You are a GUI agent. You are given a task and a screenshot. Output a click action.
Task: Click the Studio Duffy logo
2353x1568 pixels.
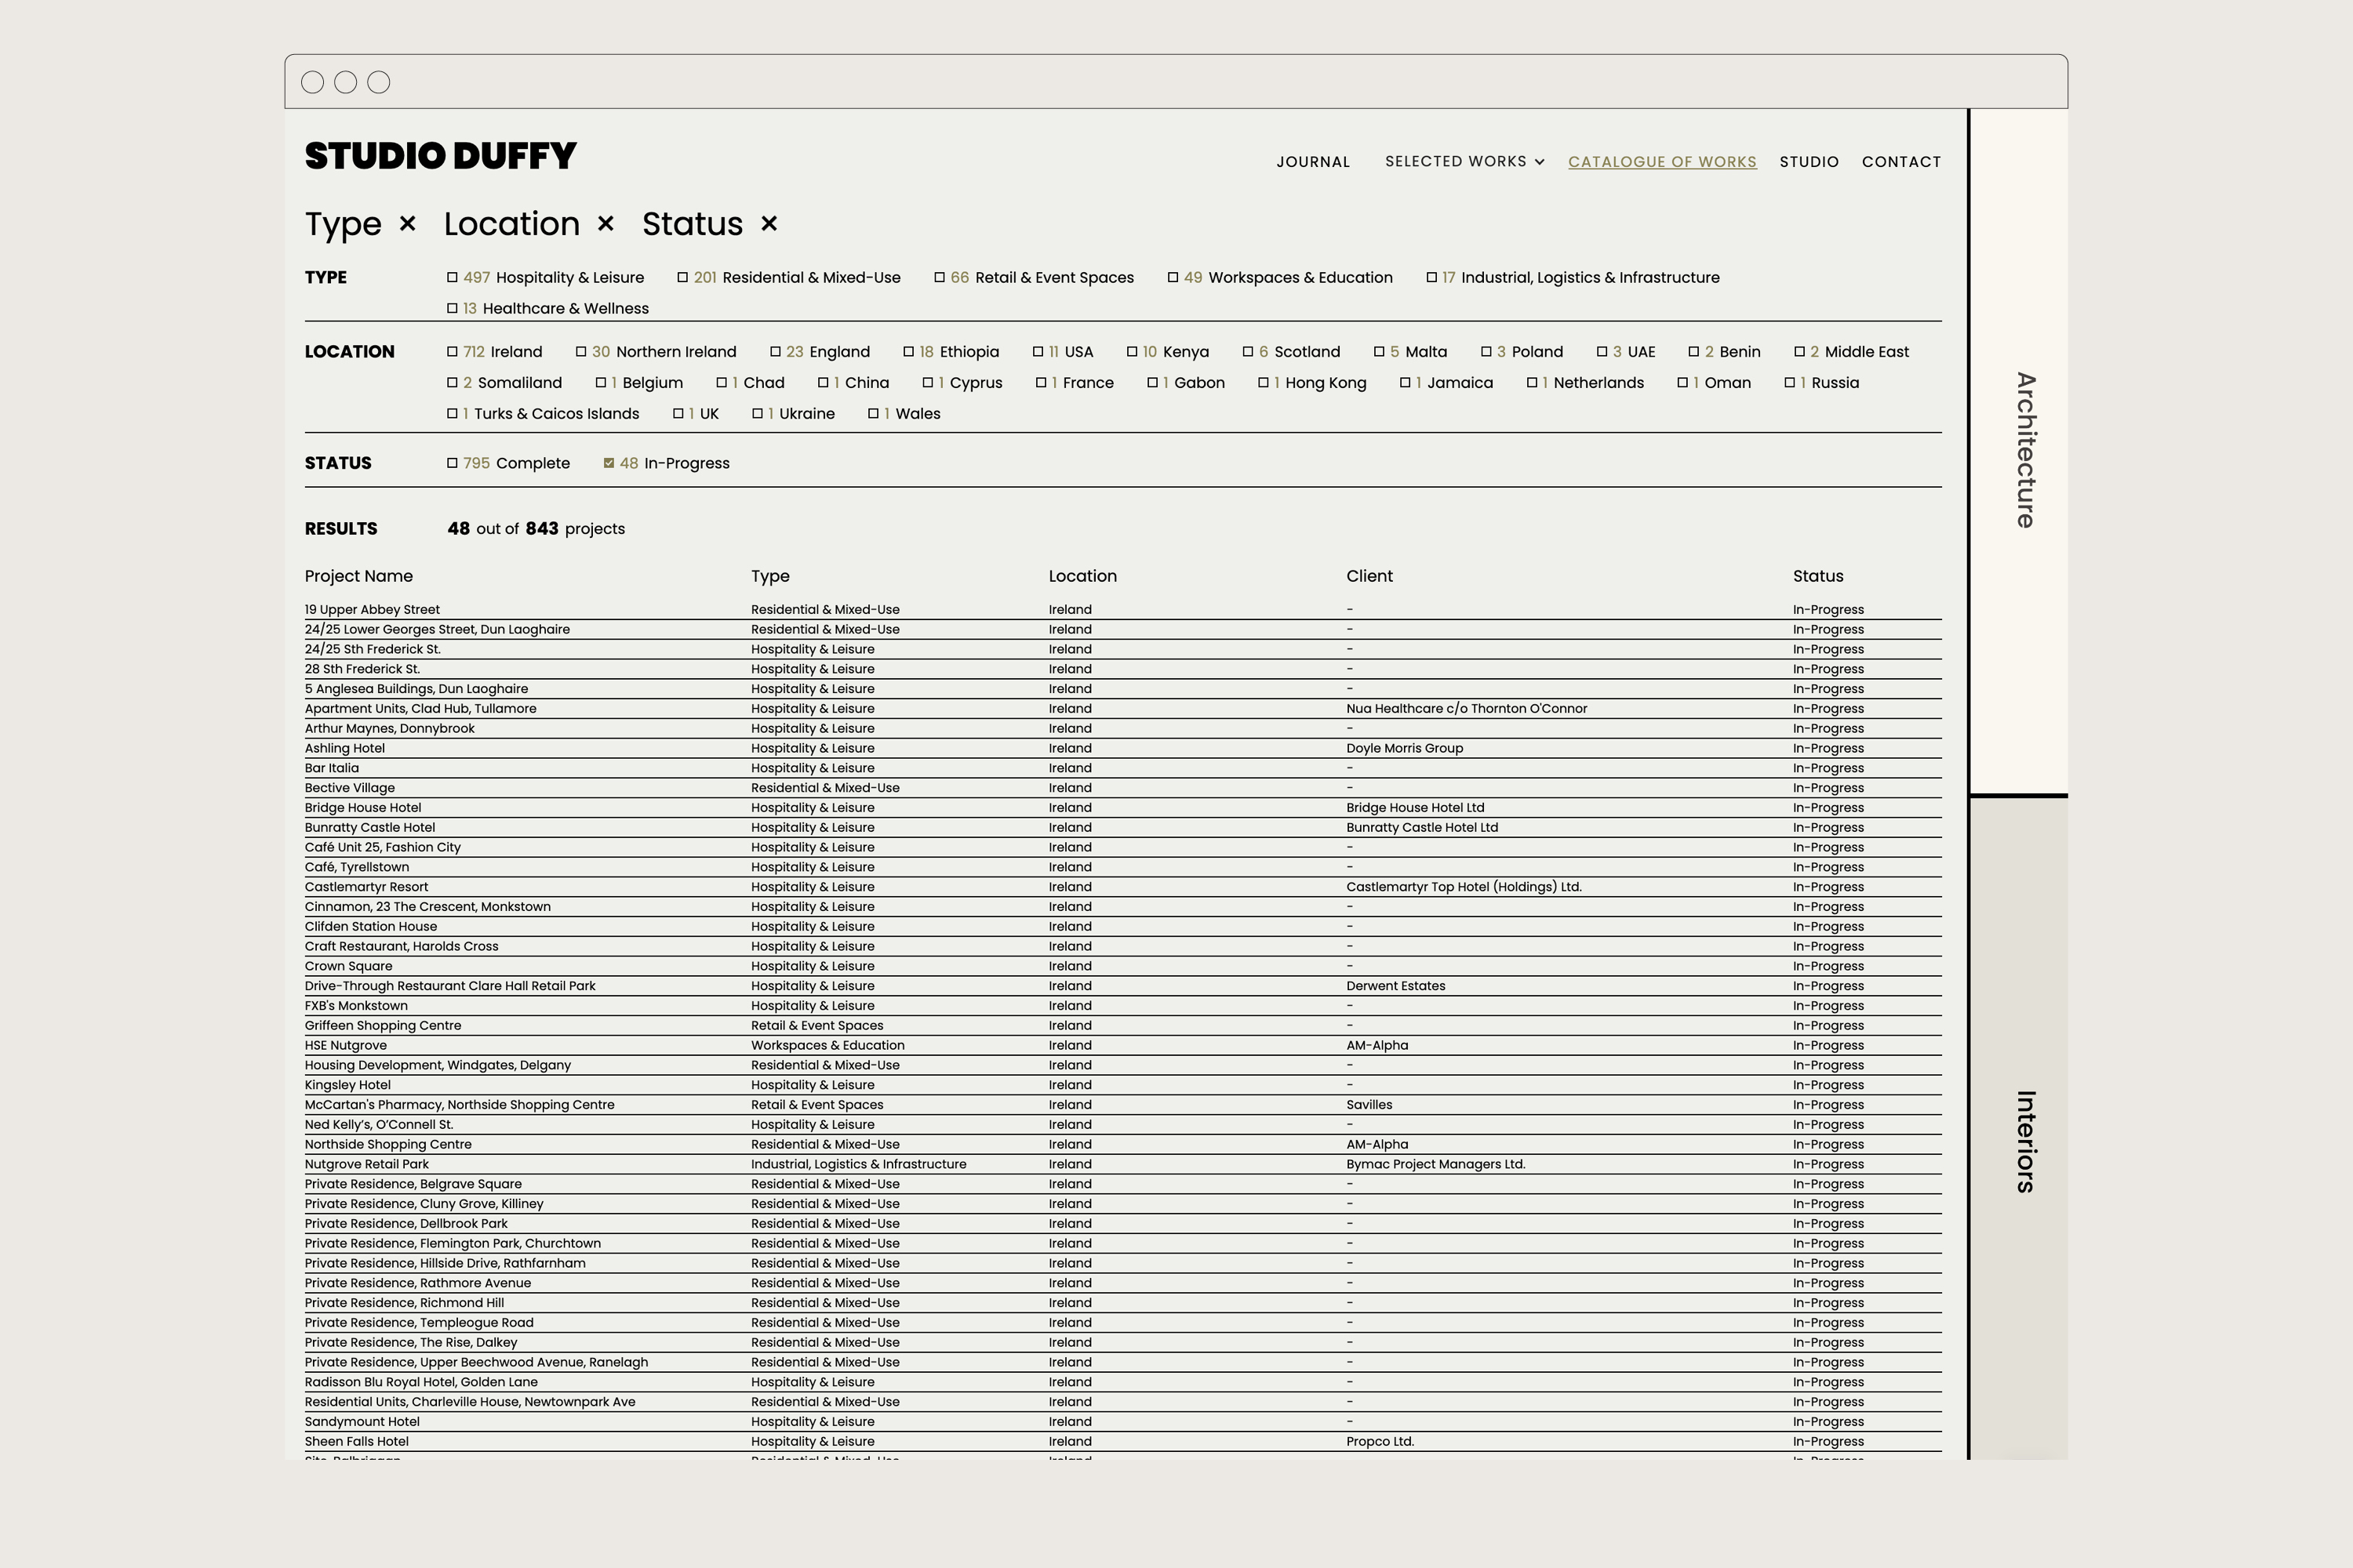click(440, 156)
